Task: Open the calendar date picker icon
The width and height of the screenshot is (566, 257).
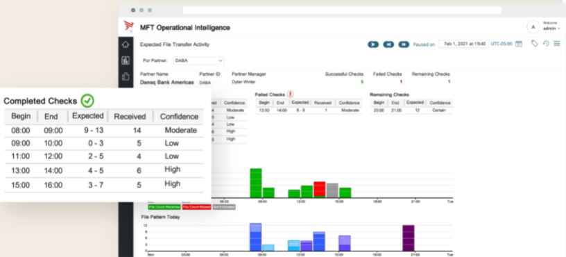Action: [x=519, y=44]
